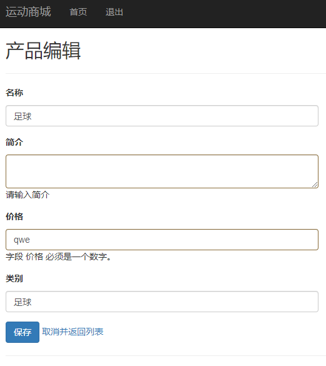
Task: Click inside the empty 简介 textarea
Action: (x=162, y=171)
